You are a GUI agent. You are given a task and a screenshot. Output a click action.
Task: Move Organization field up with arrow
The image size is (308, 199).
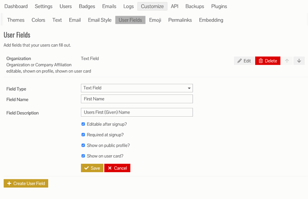click(x=287, y=61)
